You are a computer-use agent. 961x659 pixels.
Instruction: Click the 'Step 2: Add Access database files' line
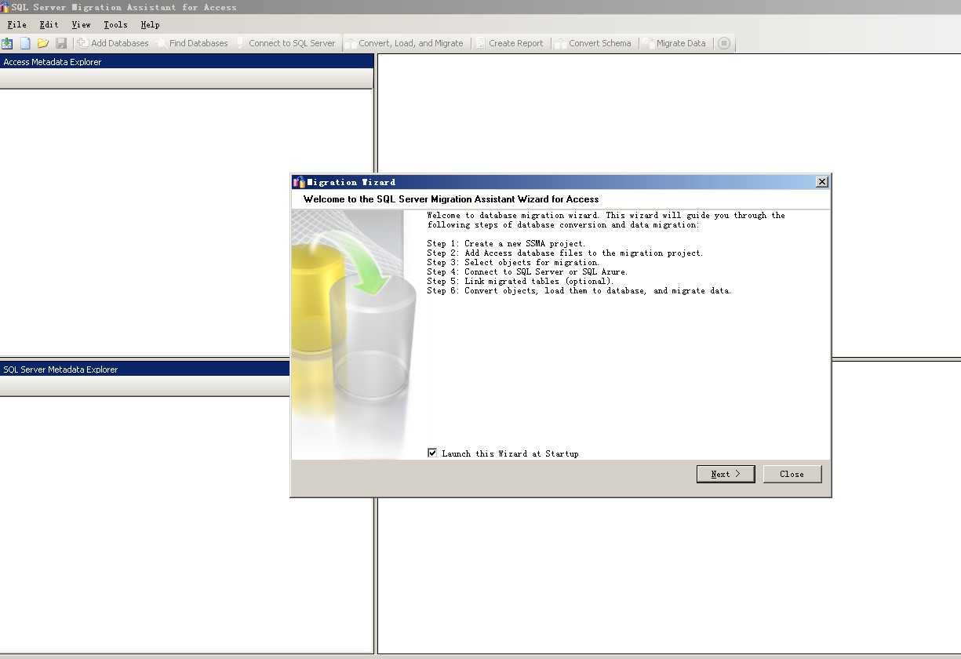(x=565, y=253)
